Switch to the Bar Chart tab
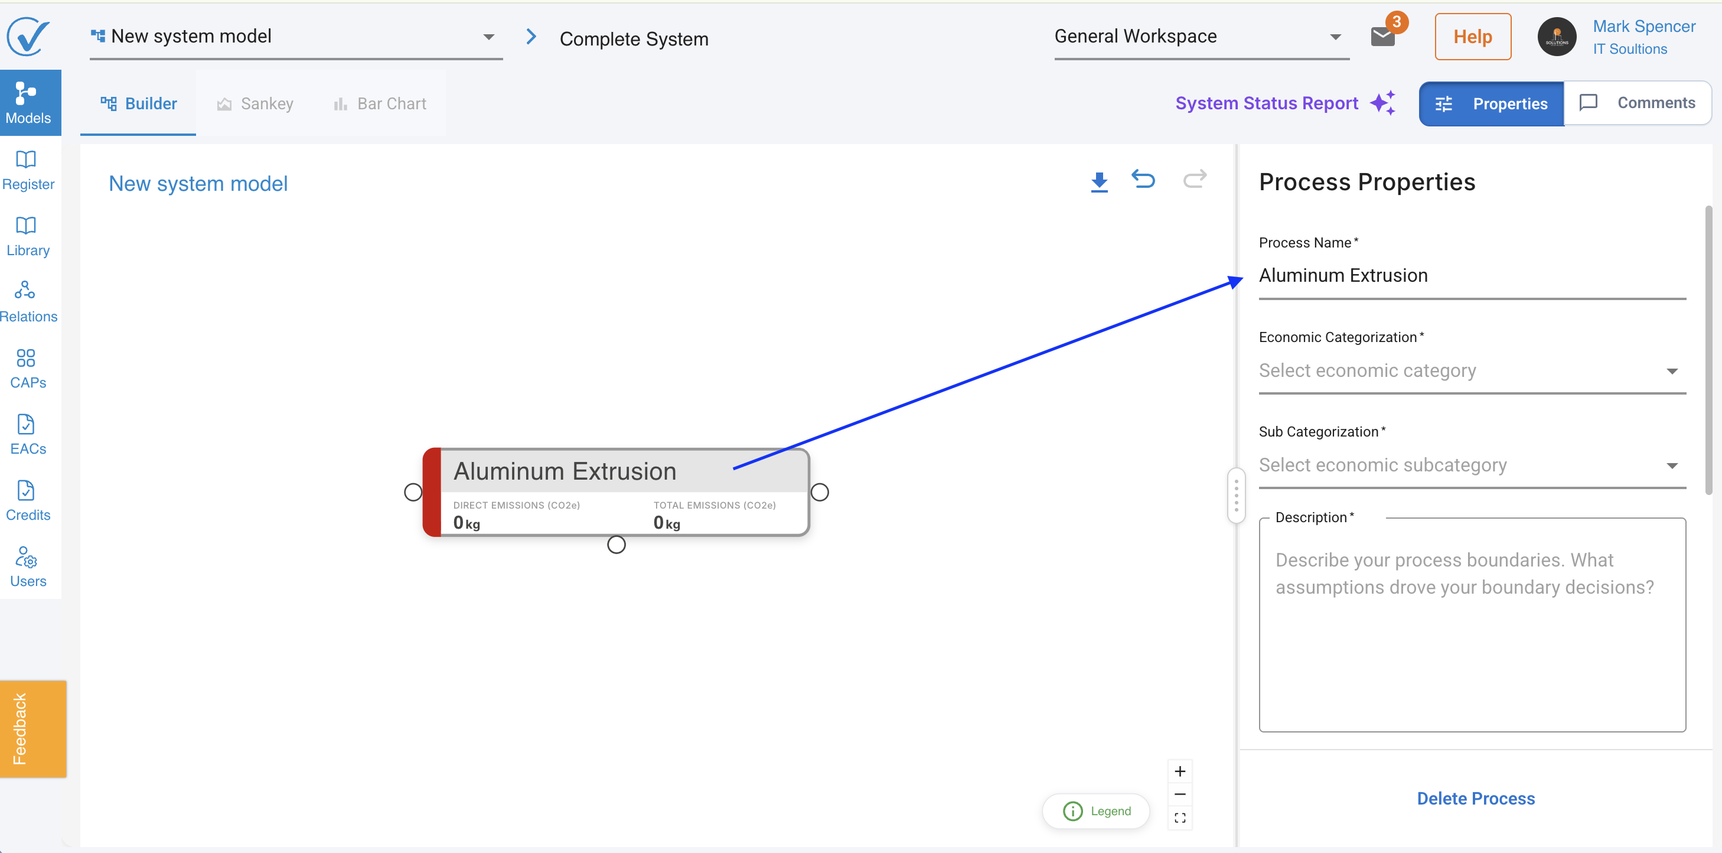Viewport: 1722px width, 853px height. [x=379, y=103]
